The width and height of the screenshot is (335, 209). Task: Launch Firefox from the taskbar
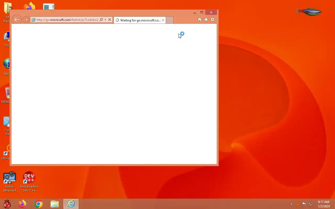pos(22,204)
